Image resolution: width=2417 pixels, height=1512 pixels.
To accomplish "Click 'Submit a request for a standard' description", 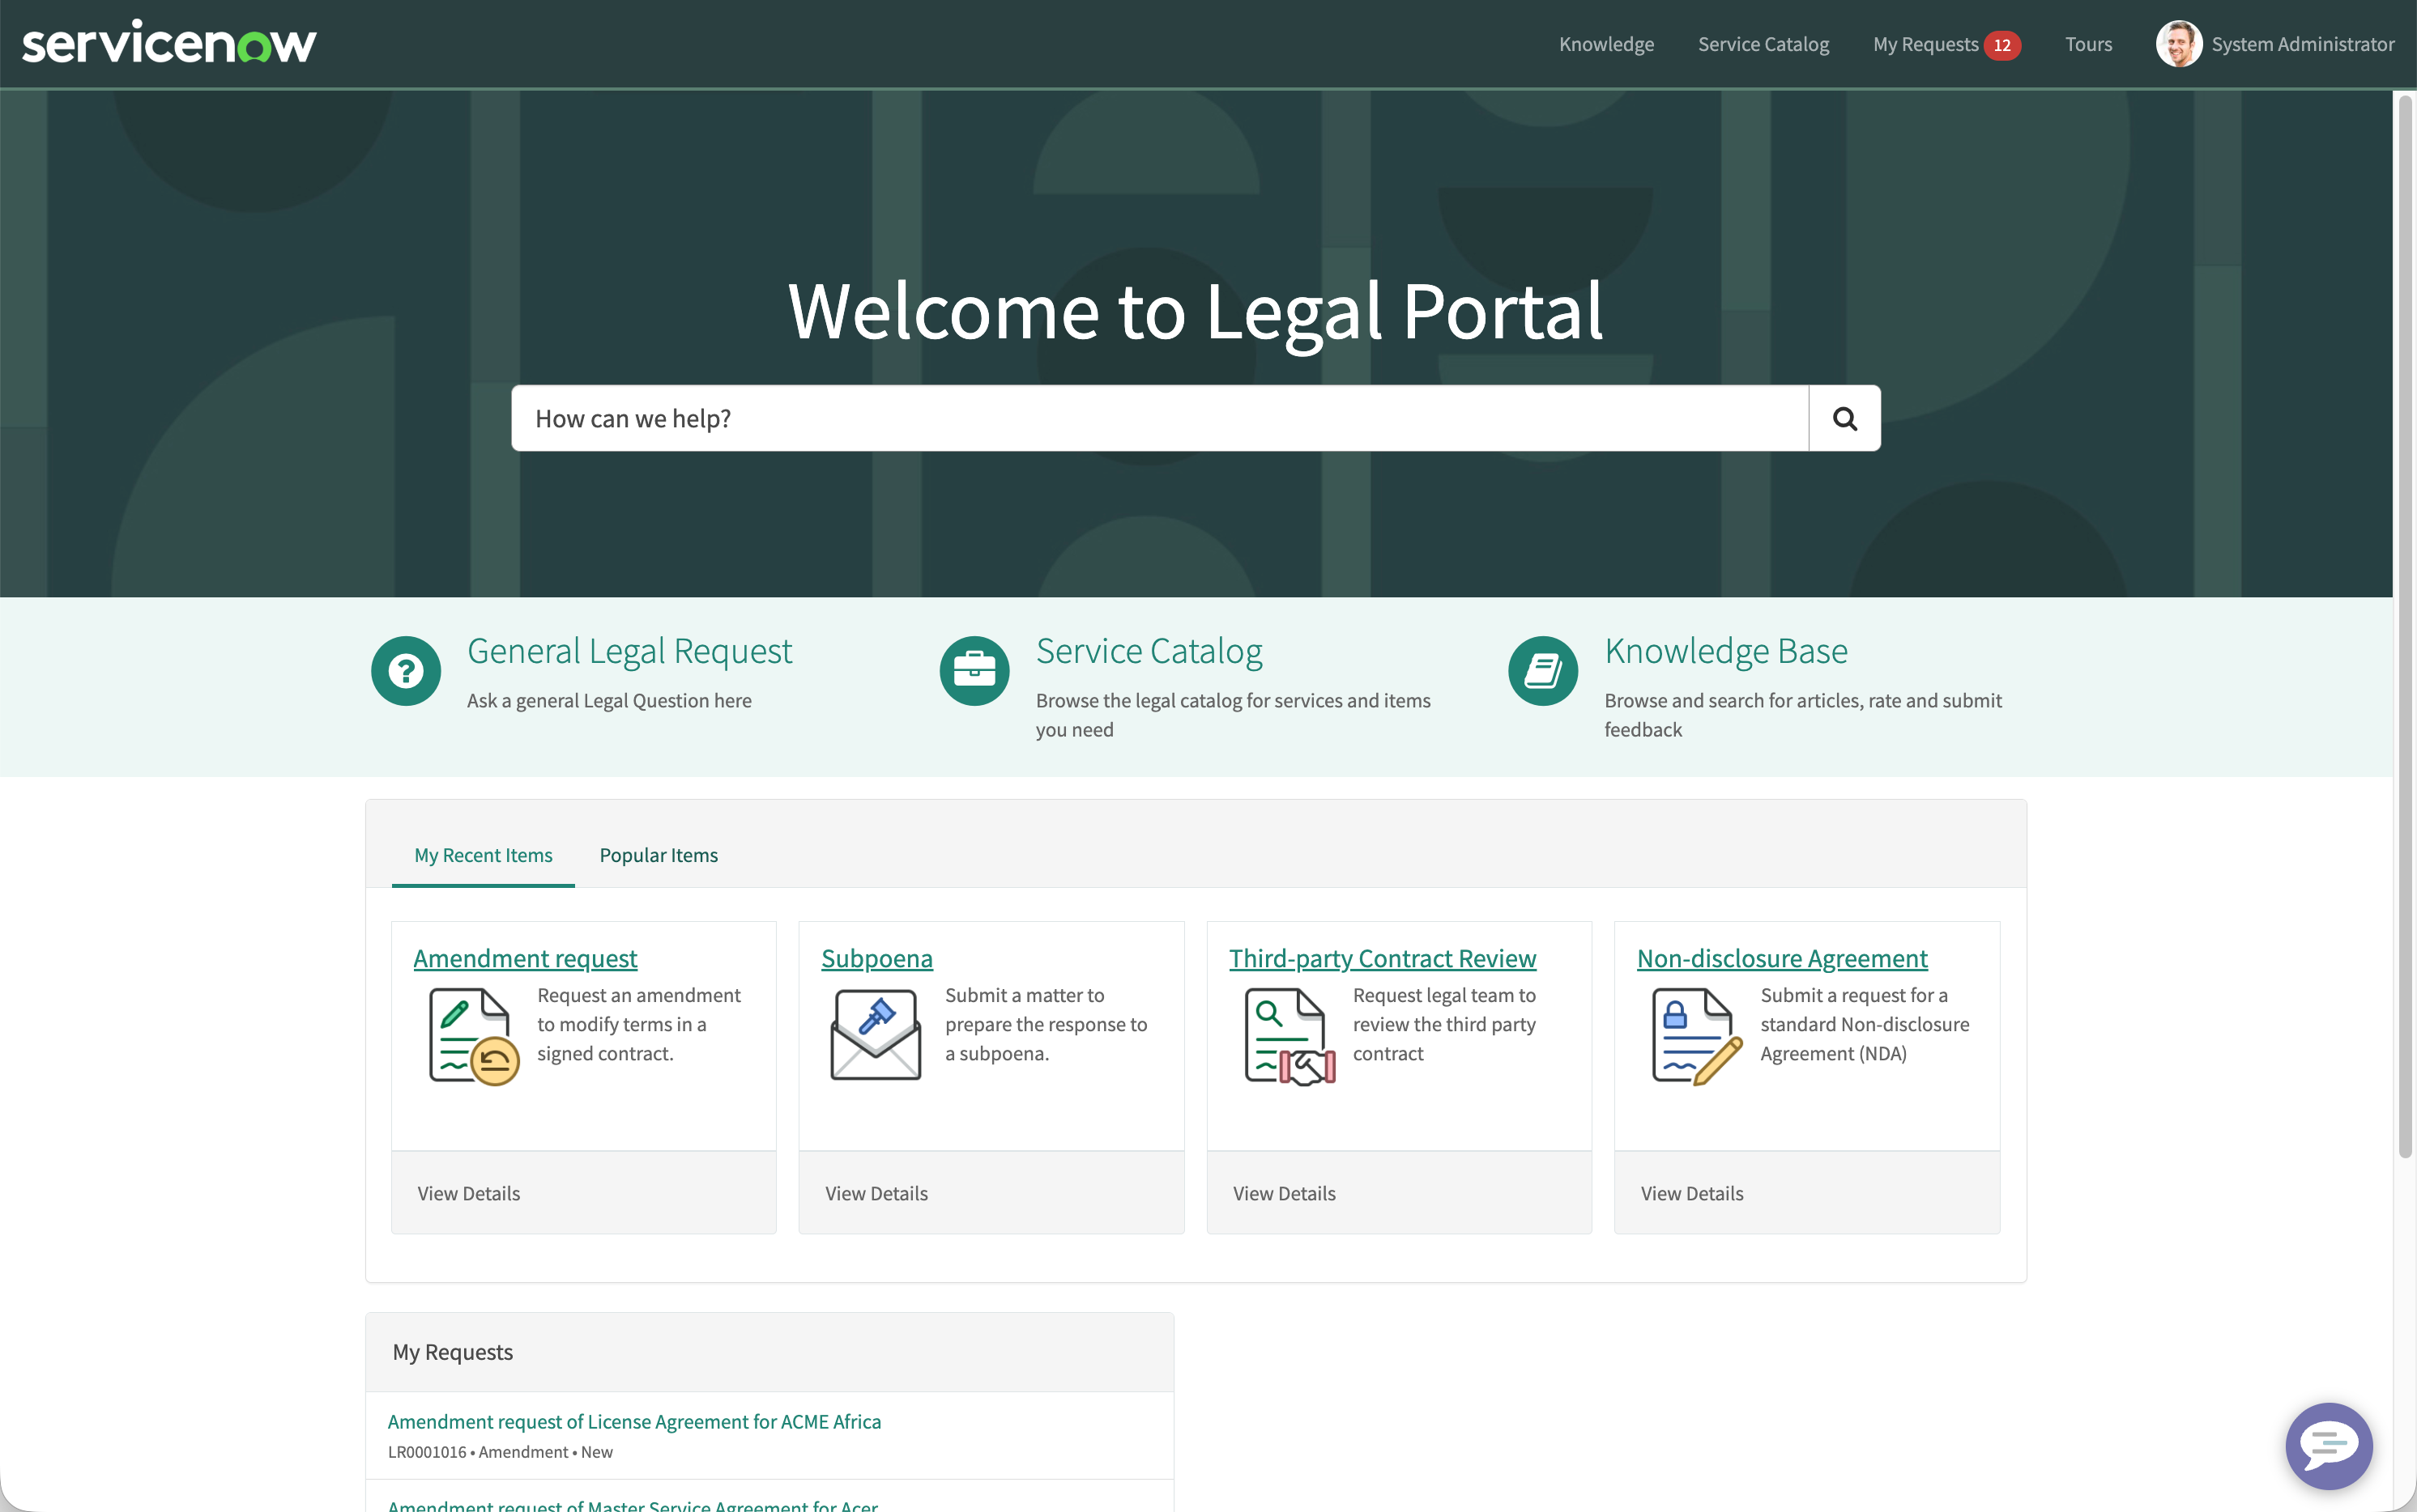I will pos(1865,1024).
